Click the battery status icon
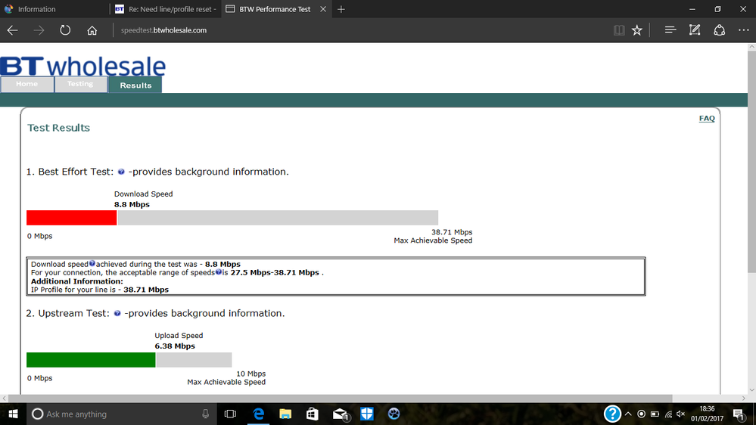Image resolution: width=756 pixels, height=425 pixels. click(655, 414)
